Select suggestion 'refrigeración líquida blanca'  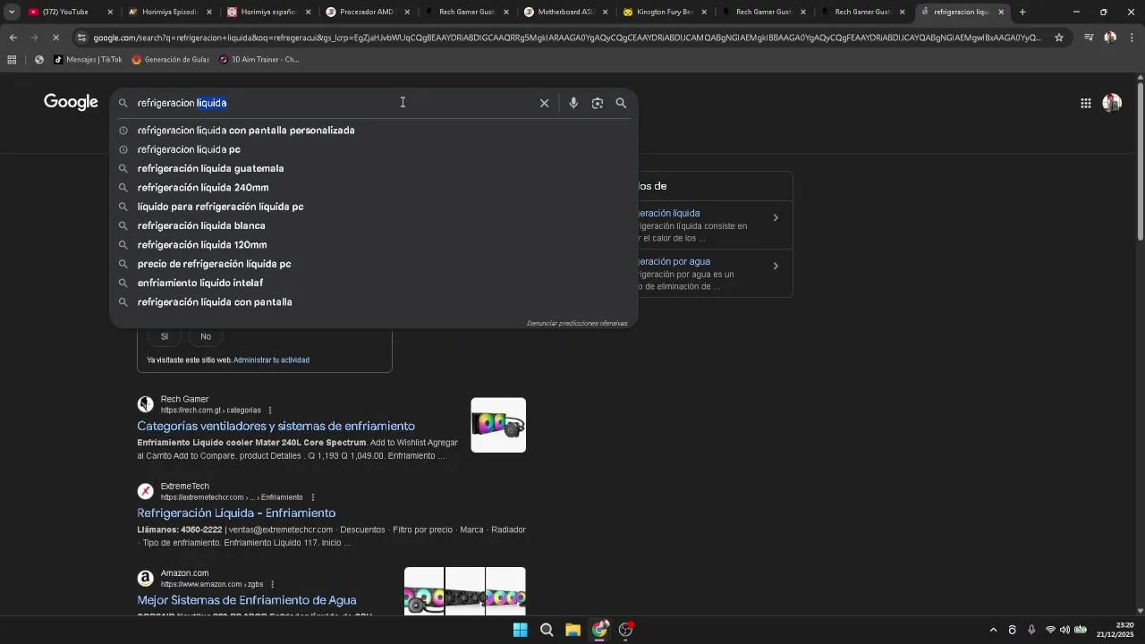click(x=374, y=225)
